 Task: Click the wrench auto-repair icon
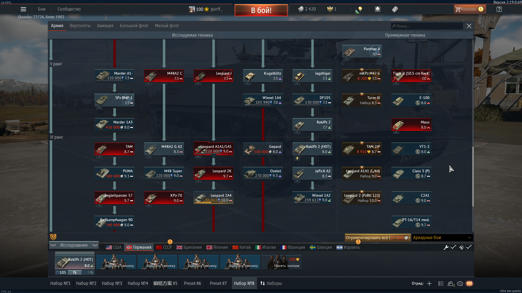[x=446, y=247]
